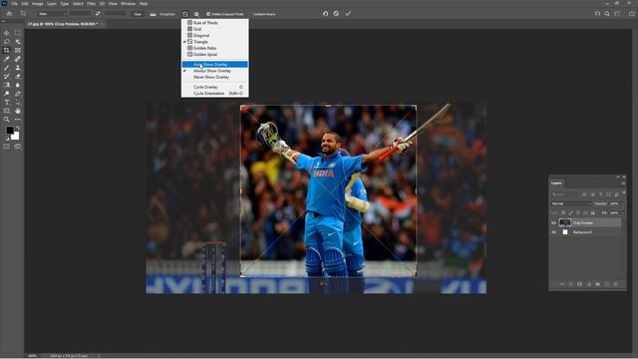This screenshot has width=638, height=359.
Task: Select Golden Spiral overlay
Action: [x=214, y=54]
